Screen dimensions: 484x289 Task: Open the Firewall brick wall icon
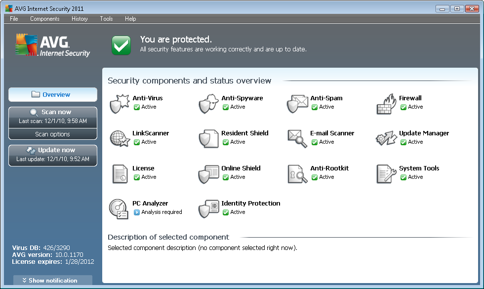tap(386, 103)
